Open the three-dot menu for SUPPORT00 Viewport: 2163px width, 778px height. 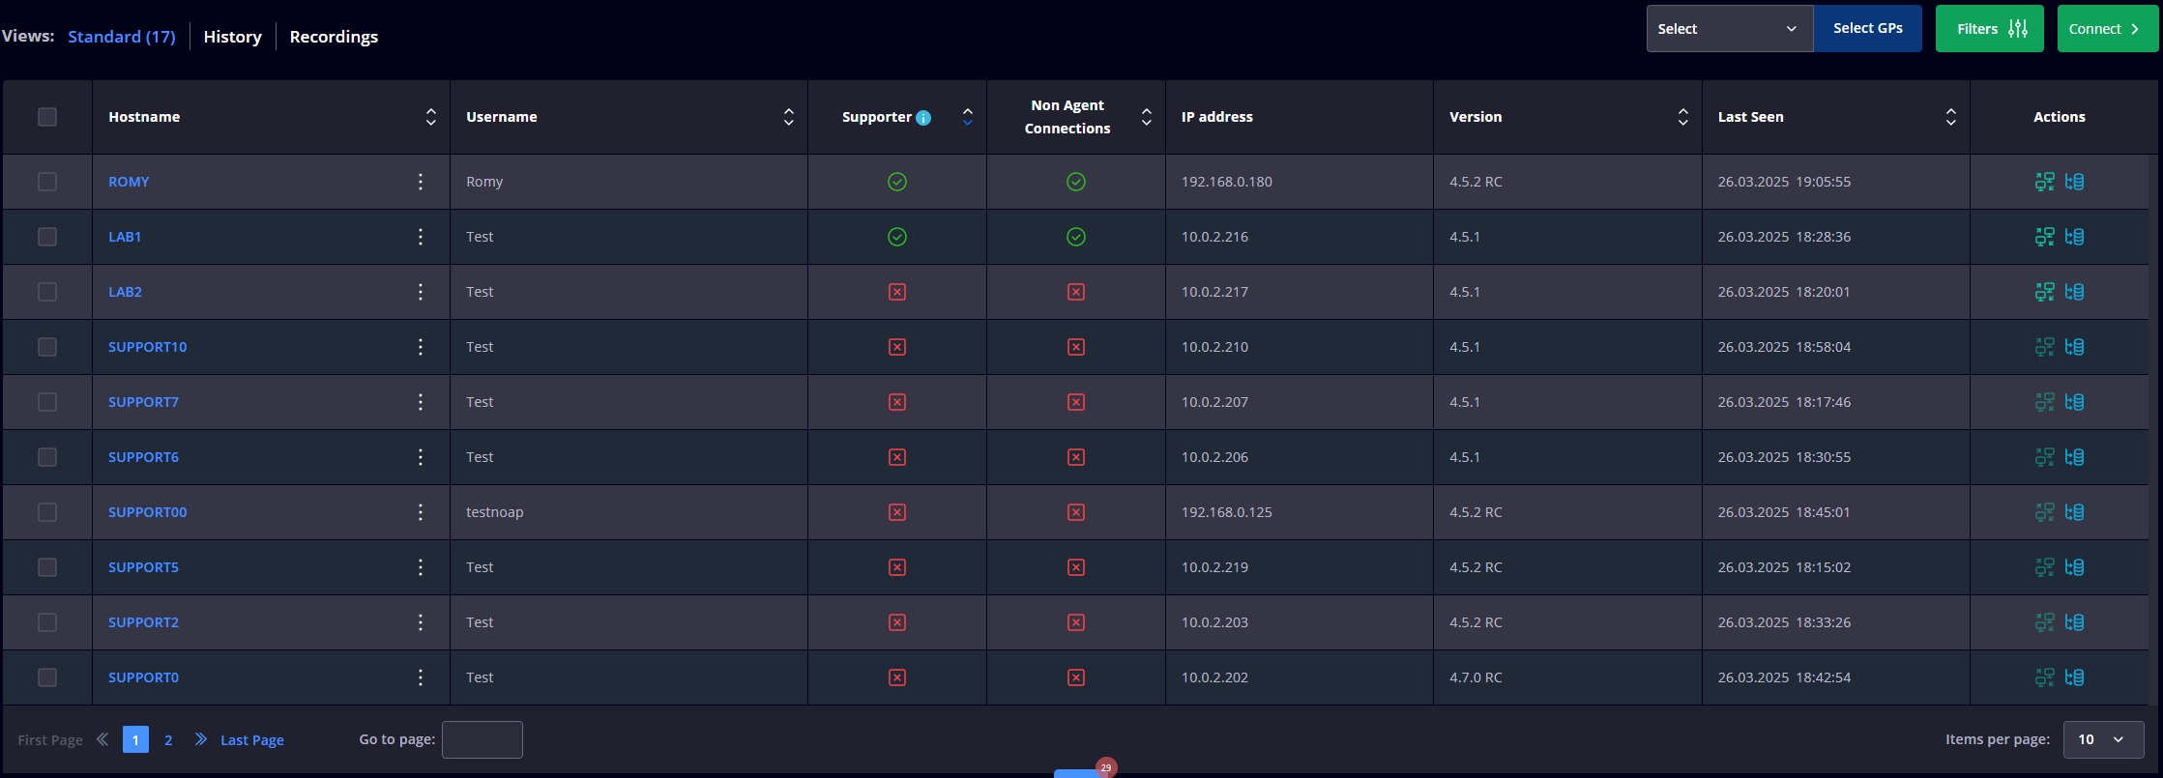[x=421, y=512]
